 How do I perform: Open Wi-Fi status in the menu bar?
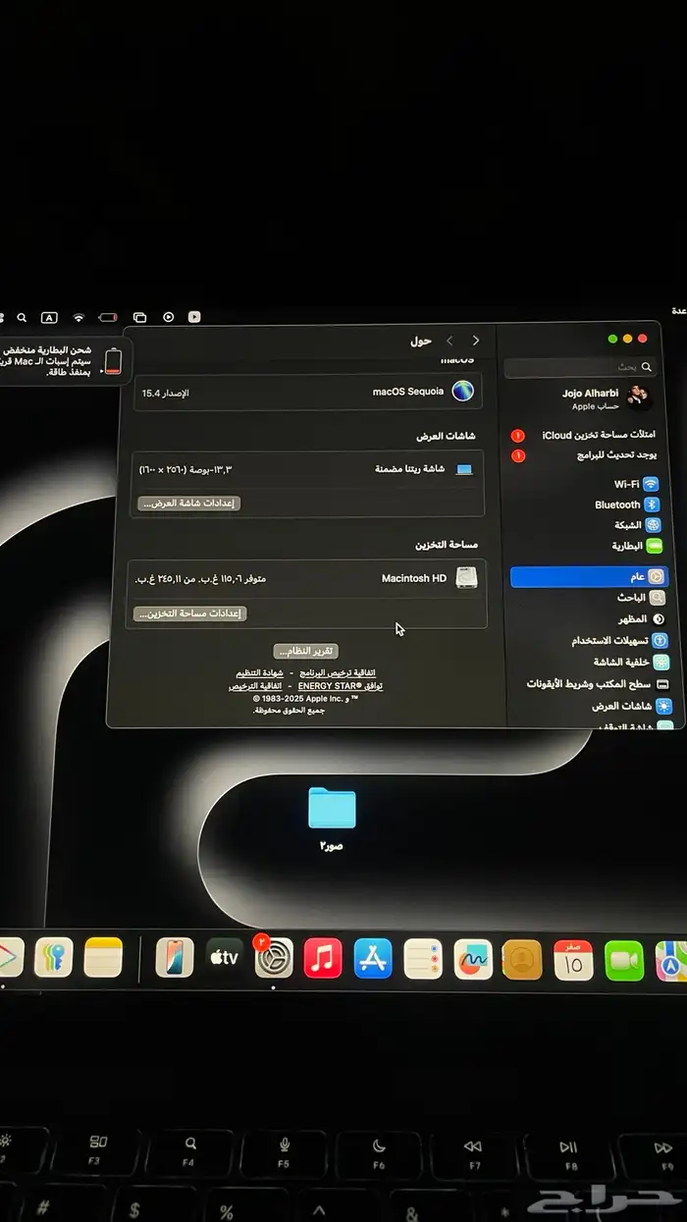79,318
